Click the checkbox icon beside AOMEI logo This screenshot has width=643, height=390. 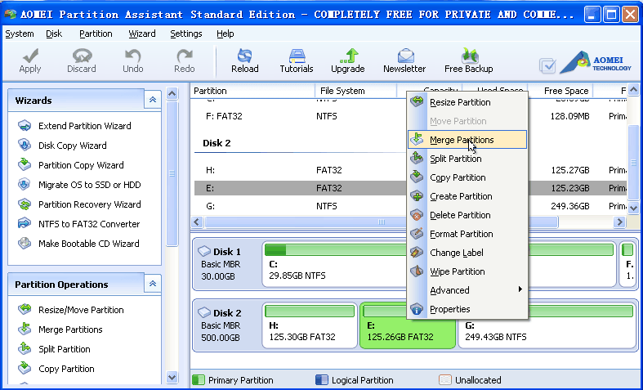coord(547,65)
